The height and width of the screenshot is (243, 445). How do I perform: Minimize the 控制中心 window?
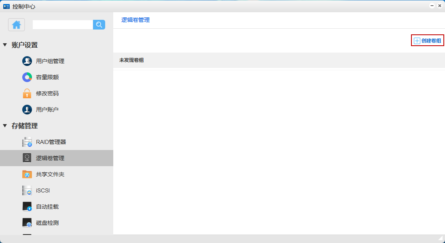(432, 6)
